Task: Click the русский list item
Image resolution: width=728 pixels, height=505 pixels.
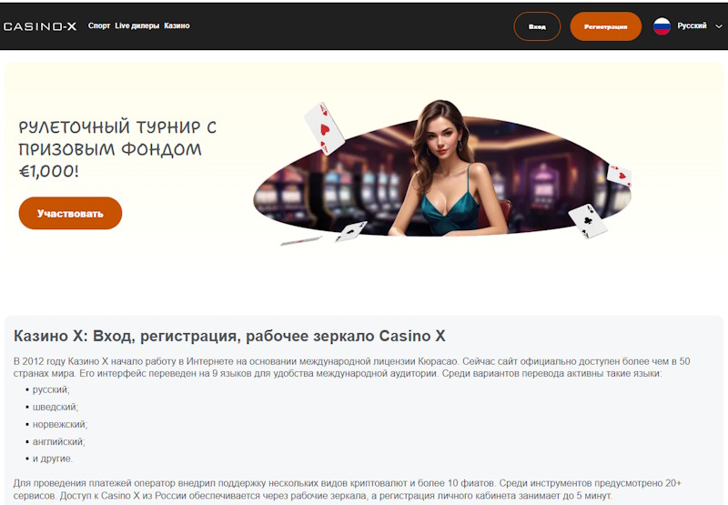Action: [51, 389]
